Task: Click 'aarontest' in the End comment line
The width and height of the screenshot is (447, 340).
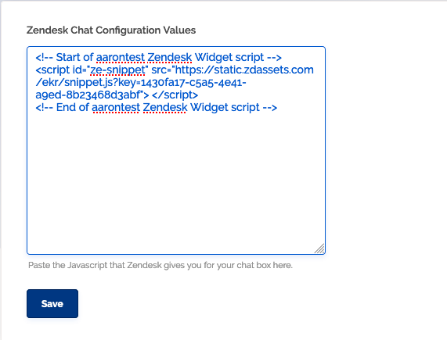Action: tap(116, 107)
